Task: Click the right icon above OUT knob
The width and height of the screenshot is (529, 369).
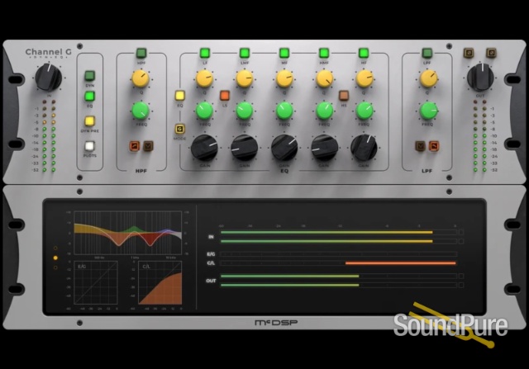Action: [x=491, y=54]
